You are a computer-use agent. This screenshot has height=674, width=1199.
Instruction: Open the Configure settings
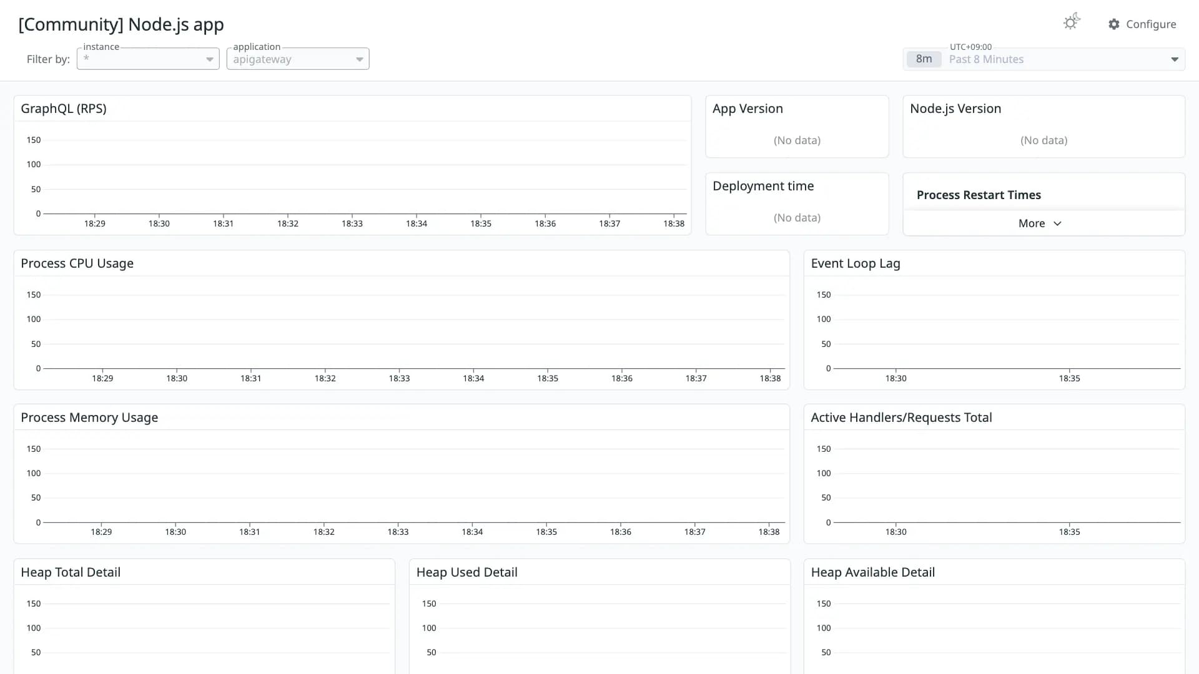pos(1142,24)
